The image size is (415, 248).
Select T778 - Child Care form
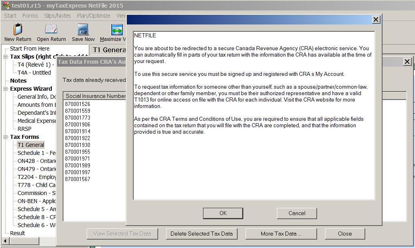(x=37, y=185)
